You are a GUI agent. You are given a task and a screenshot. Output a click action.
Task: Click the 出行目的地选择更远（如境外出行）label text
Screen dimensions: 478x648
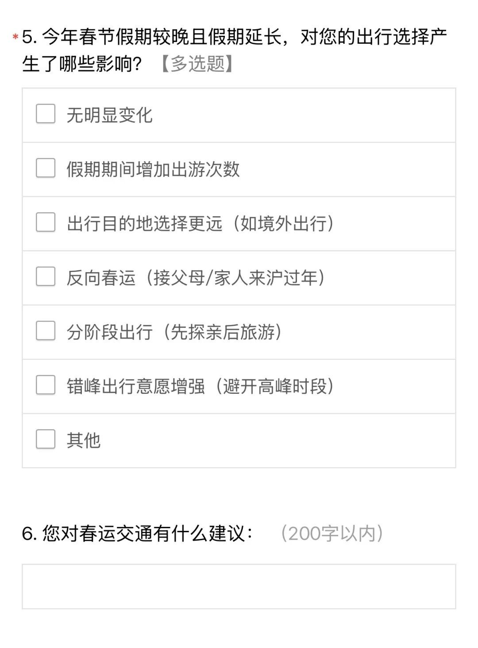pyautogui.click(x=200, y=224)
